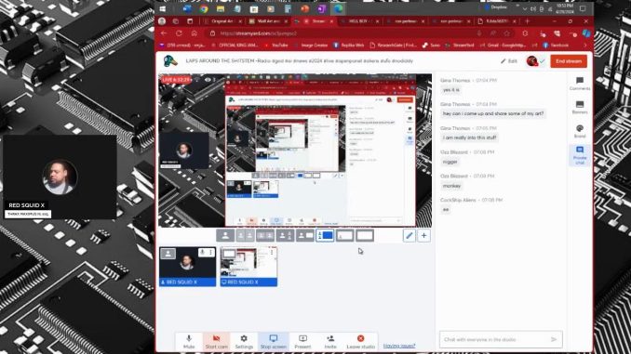
Task: Open the Suno bookmark
Action: [431, 45]
